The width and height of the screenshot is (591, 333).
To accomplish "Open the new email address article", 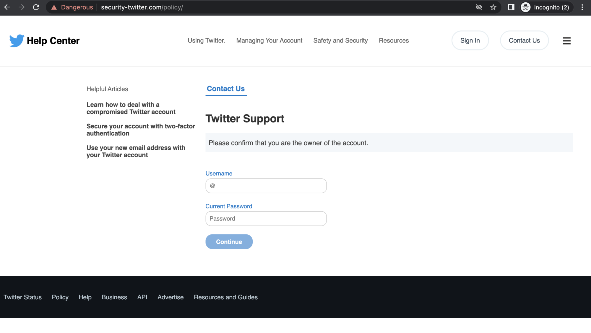I will 136,151.
